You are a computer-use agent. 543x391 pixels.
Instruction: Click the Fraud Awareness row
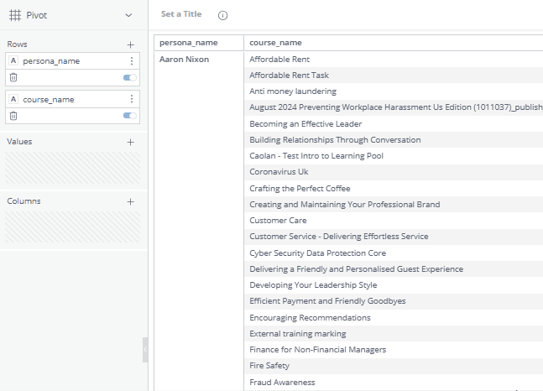[x=394, y=383]
